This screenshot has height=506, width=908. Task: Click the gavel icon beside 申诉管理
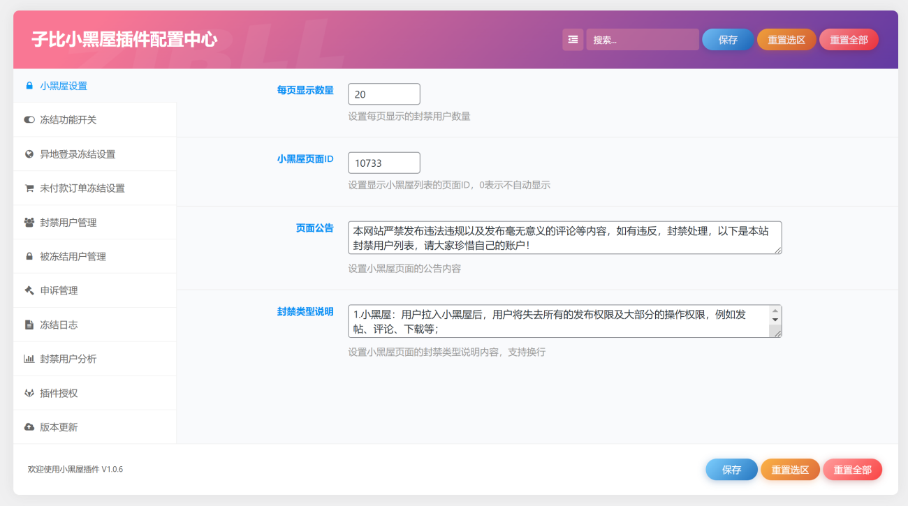tap(29, 290)
